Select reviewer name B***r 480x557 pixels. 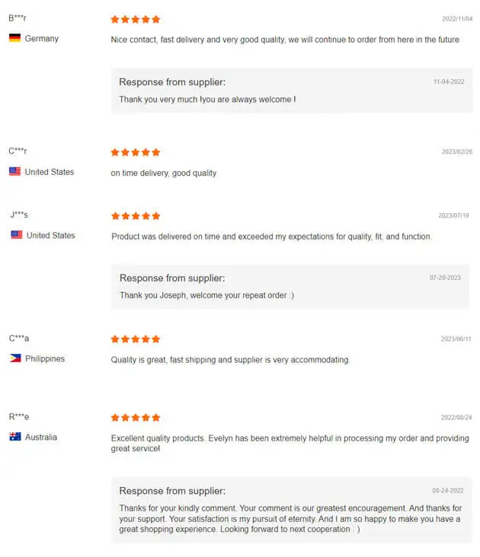coord(18,17)
